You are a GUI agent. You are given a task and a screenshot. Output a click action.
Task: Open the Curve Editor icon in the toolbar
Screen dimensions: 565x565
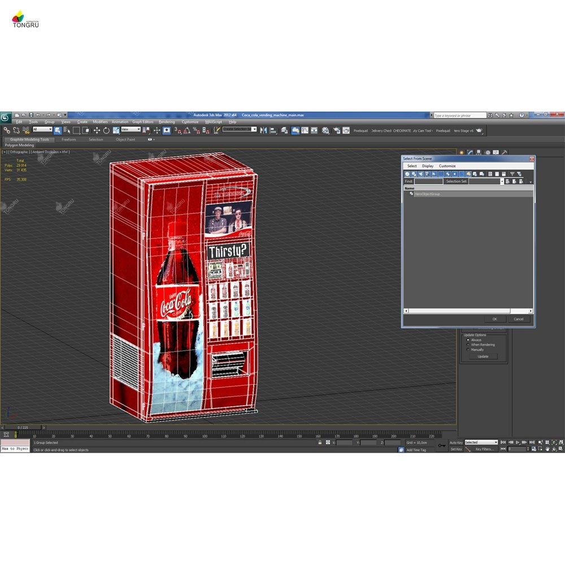[x=305, y=131]
